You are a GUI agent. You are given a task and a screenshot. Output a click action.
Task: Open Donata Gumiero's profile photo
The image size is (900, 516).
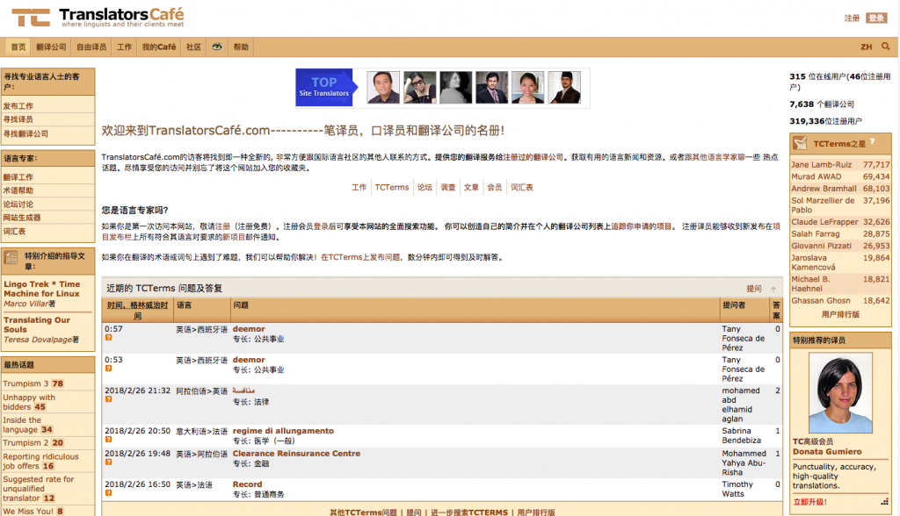(x=840, y=393)
